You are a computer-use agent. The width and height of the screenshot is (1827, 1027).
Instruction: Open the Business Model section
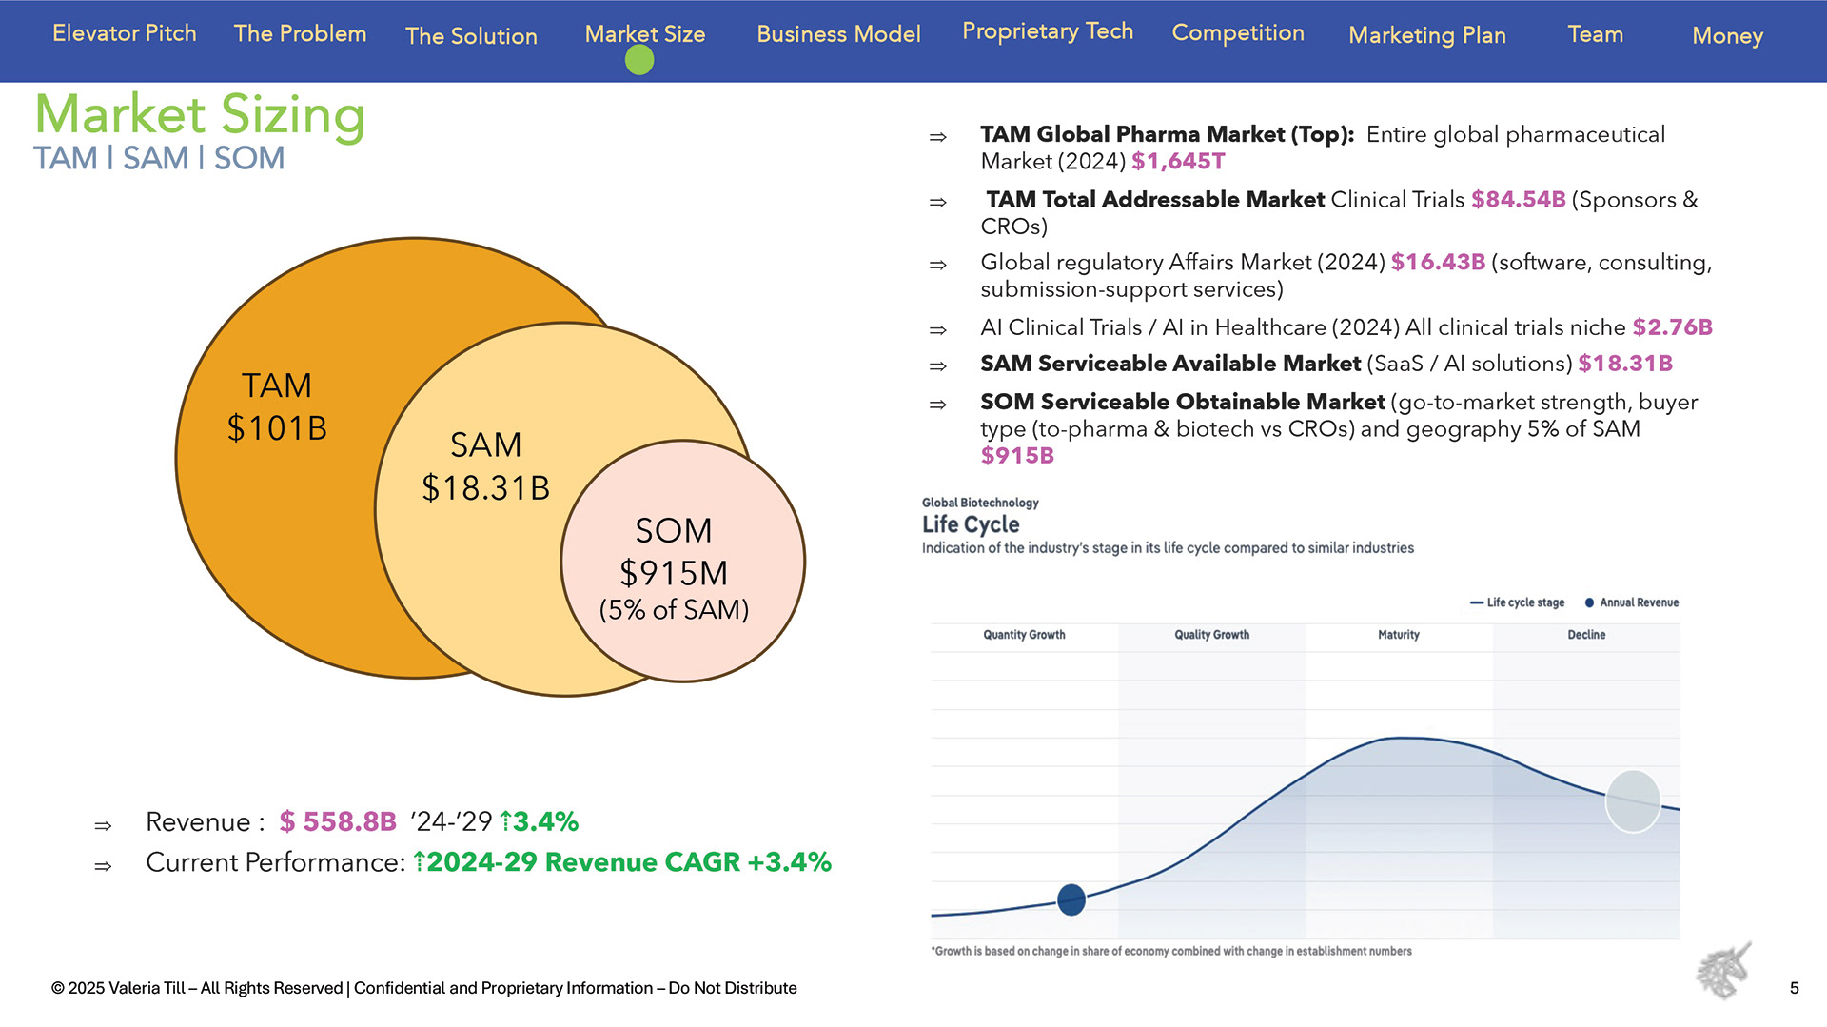(x=838, y=34)
